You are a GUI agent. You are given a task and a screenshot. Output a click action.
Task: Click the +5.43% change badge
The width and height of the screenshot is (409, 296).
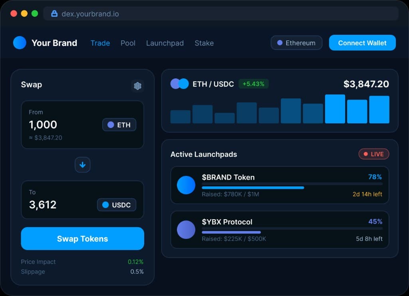point(253,84)
